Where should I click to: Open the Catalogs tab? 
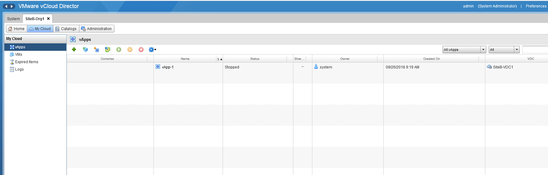coord(66,29)
